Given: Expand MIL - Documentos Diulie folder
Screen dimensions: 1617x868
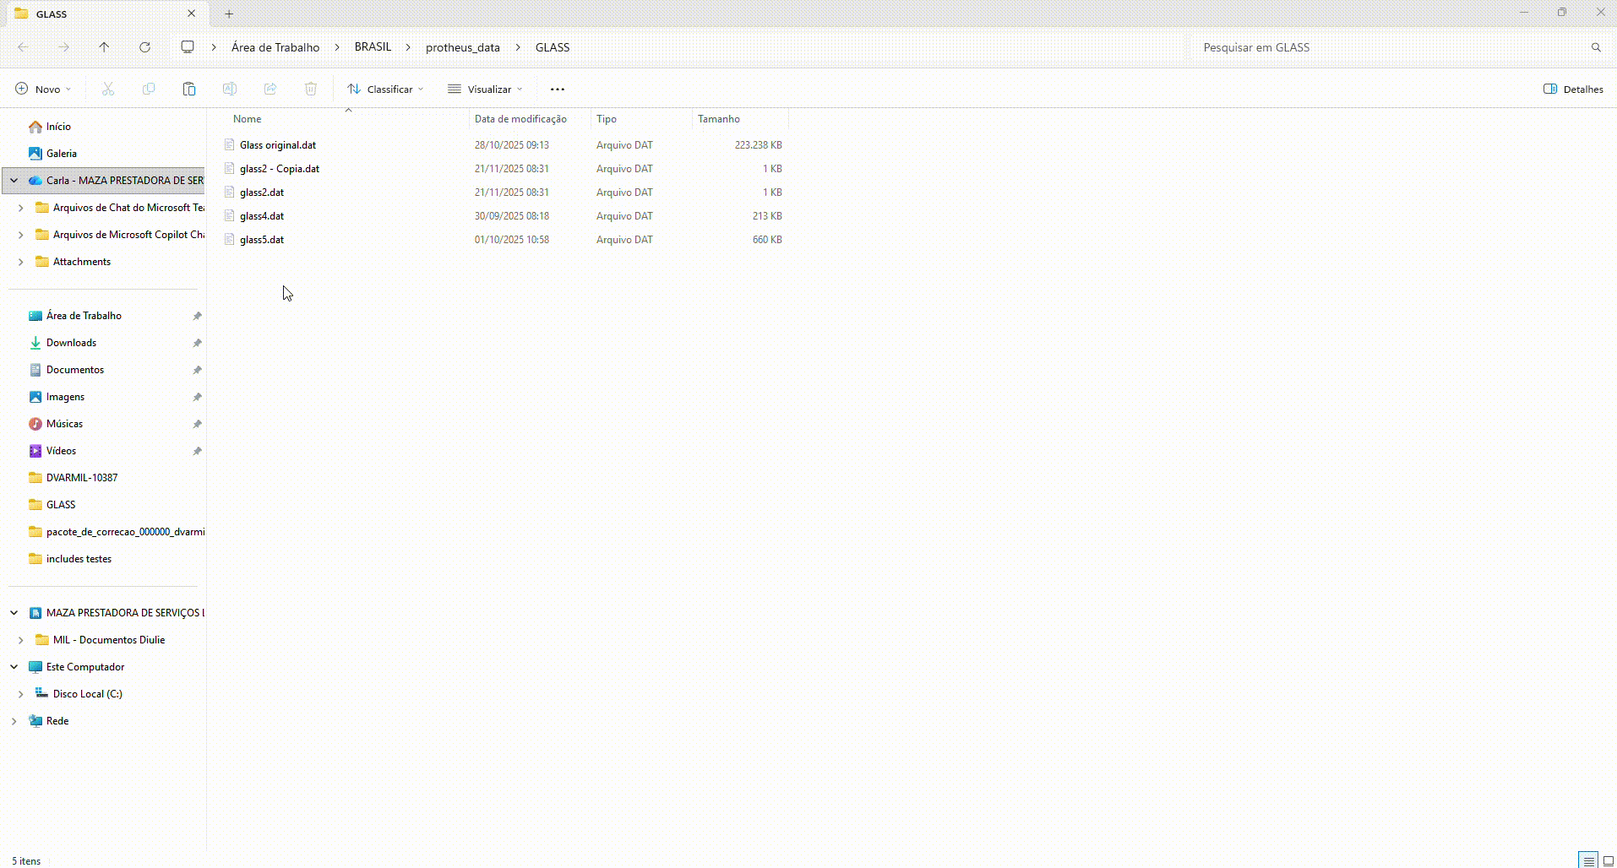Looking at the screenshot, I should (x=21, y=639).
